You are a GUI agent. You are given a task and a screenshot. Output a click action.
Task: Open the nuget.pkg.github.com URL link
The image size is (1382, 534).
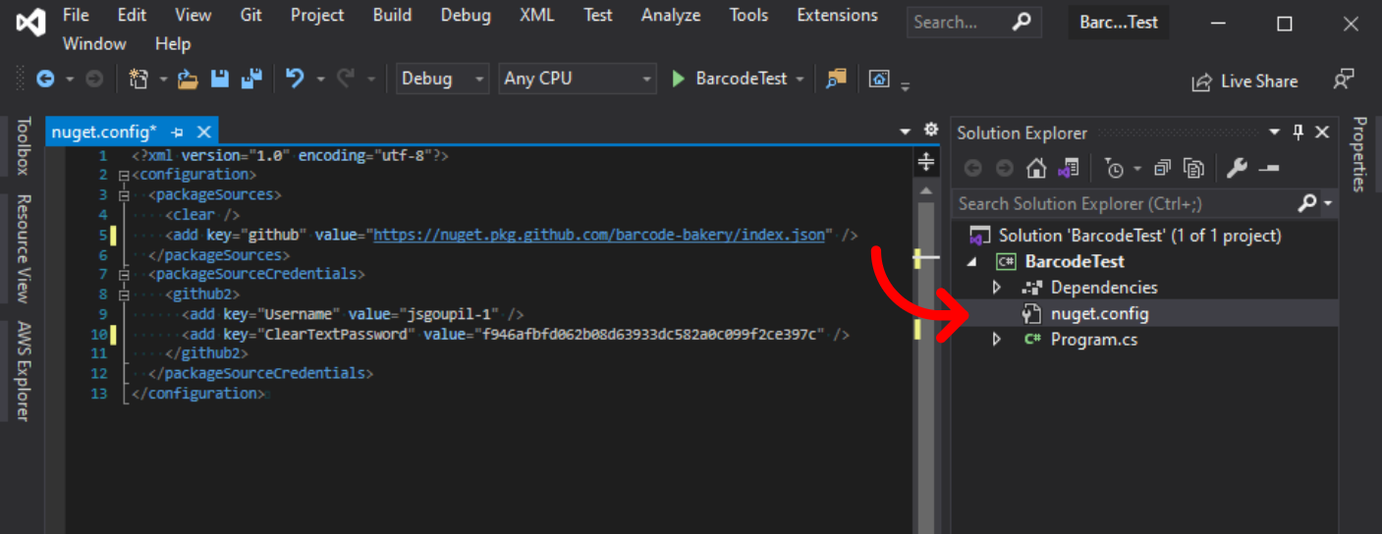pos(599,235)
